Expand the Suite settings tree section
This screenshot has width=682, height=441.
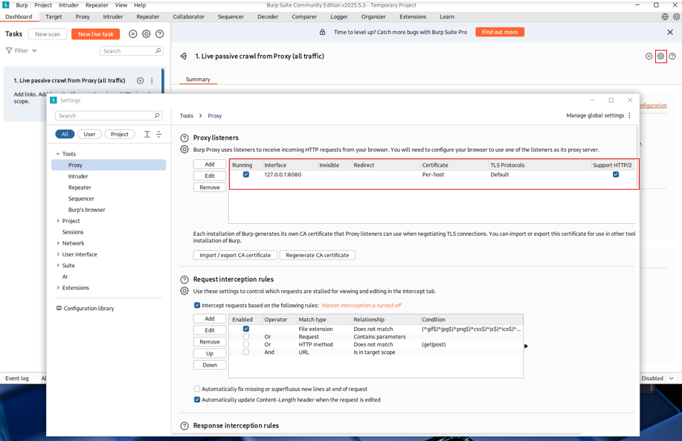[58, 265]
